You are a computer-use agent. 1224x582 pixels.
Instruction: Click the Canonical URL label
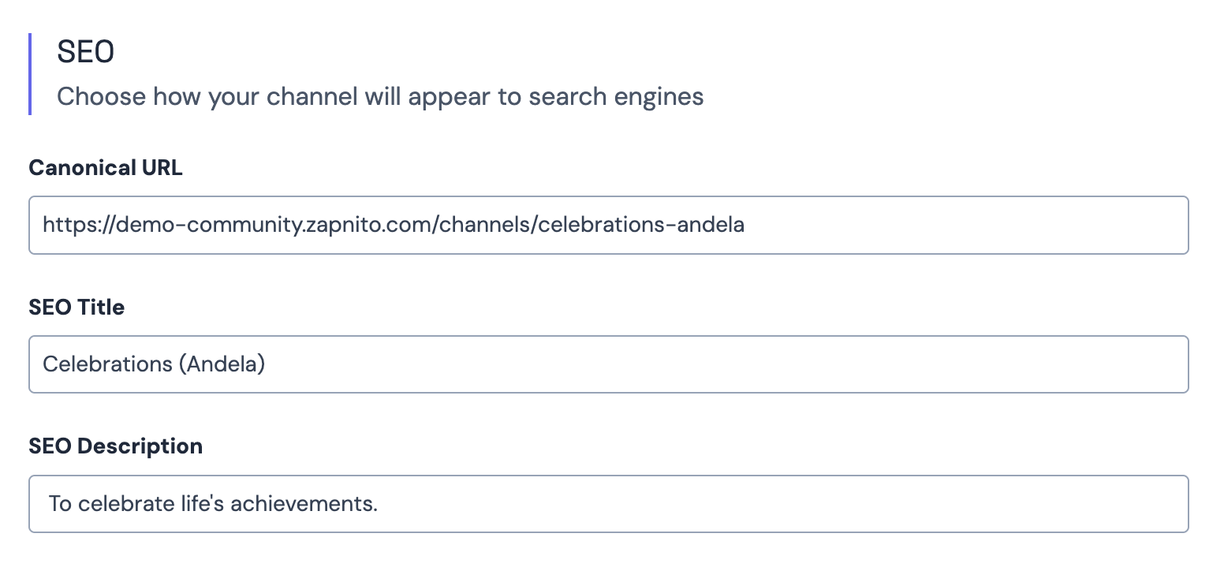(x=106, y=168)
